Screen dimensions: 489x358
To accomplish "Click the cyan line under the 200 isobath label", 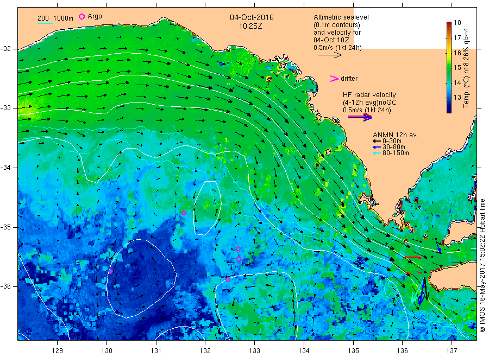I will [45, 23].
